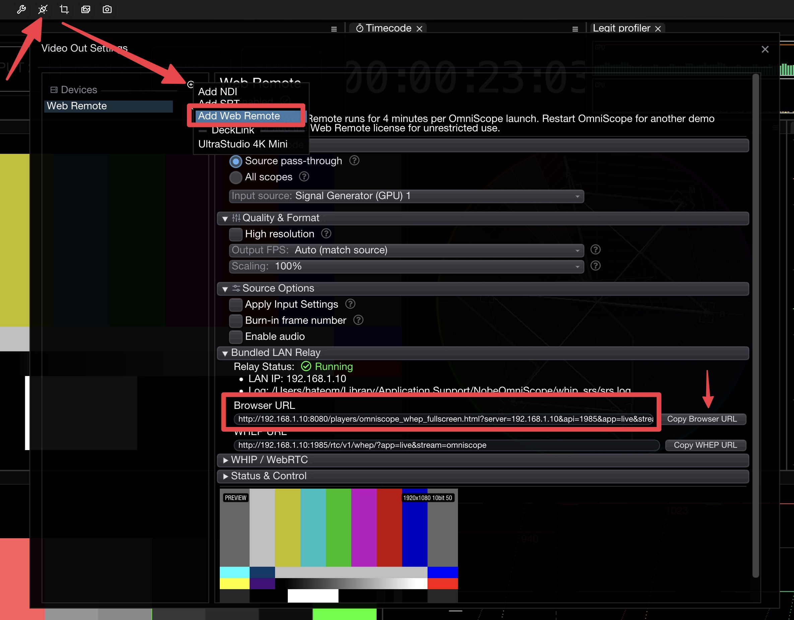The image size is (794, 620).
Task: Click the wrench settings icon in toolbar
Action: (21, 9)
